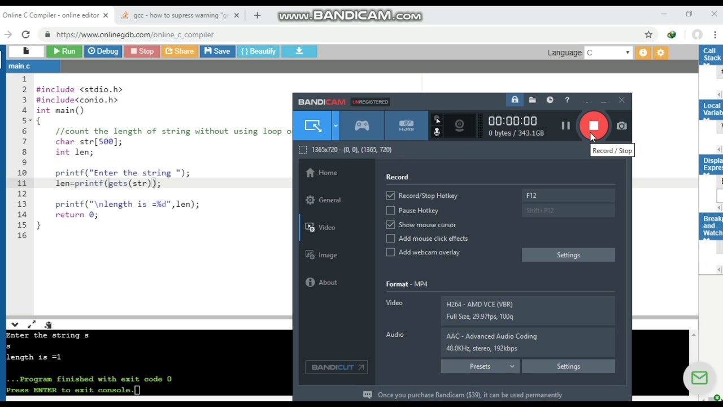The image size is (723, 407).
Task: Click the BANDICUT link button
Action: (x=337, y=367)
